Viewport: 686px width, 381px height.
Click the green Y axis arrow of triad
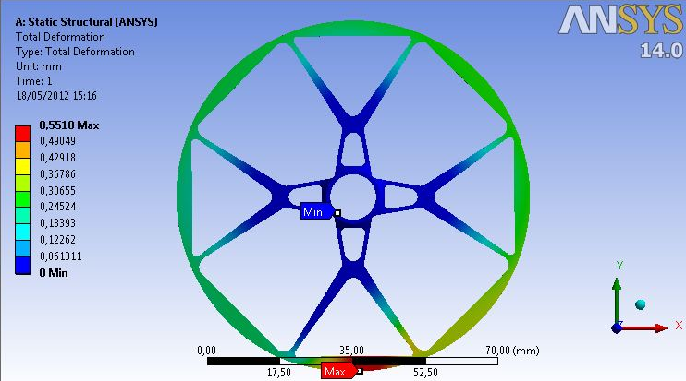[619, 286]
